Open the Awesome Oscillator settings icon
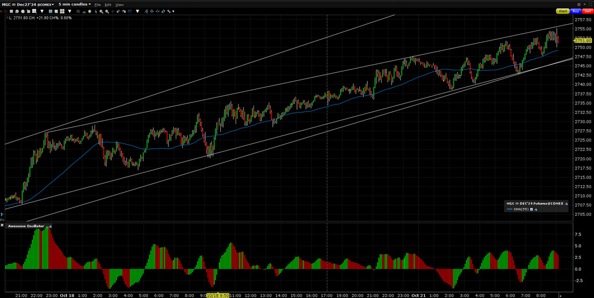Viewport: 594px width, 298px height. coord(49,226)
